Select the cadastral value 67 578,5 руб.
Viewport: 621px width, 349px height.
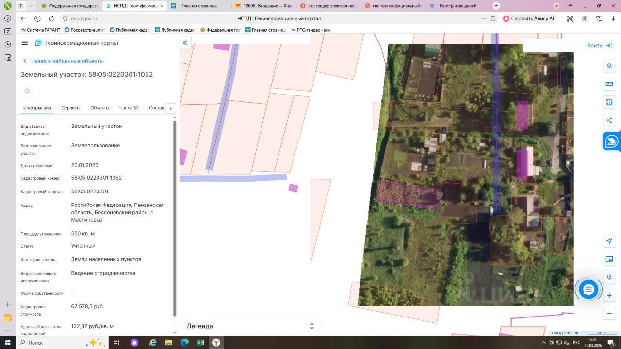pos(88,306)
